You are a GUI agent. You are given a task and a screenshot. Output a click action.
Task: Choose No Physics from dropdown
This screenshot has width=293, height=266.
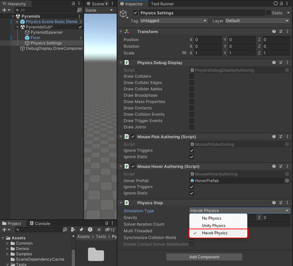(218, 218)
